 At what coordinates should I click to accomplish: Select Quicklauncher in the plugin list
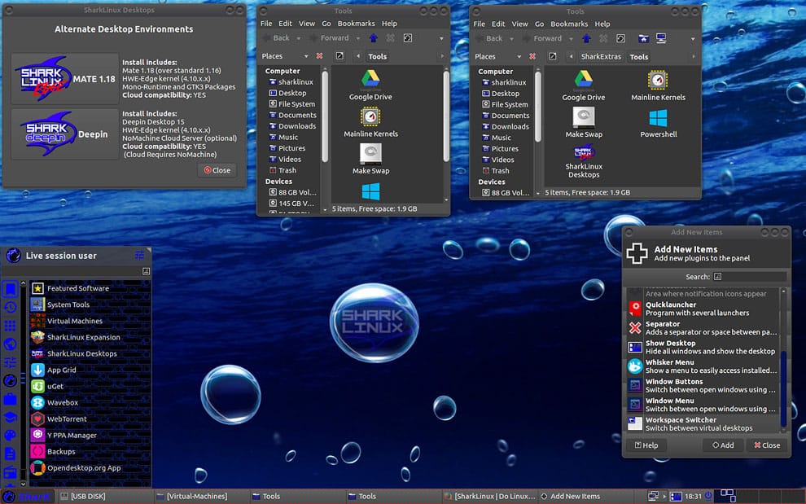[702, 309]
